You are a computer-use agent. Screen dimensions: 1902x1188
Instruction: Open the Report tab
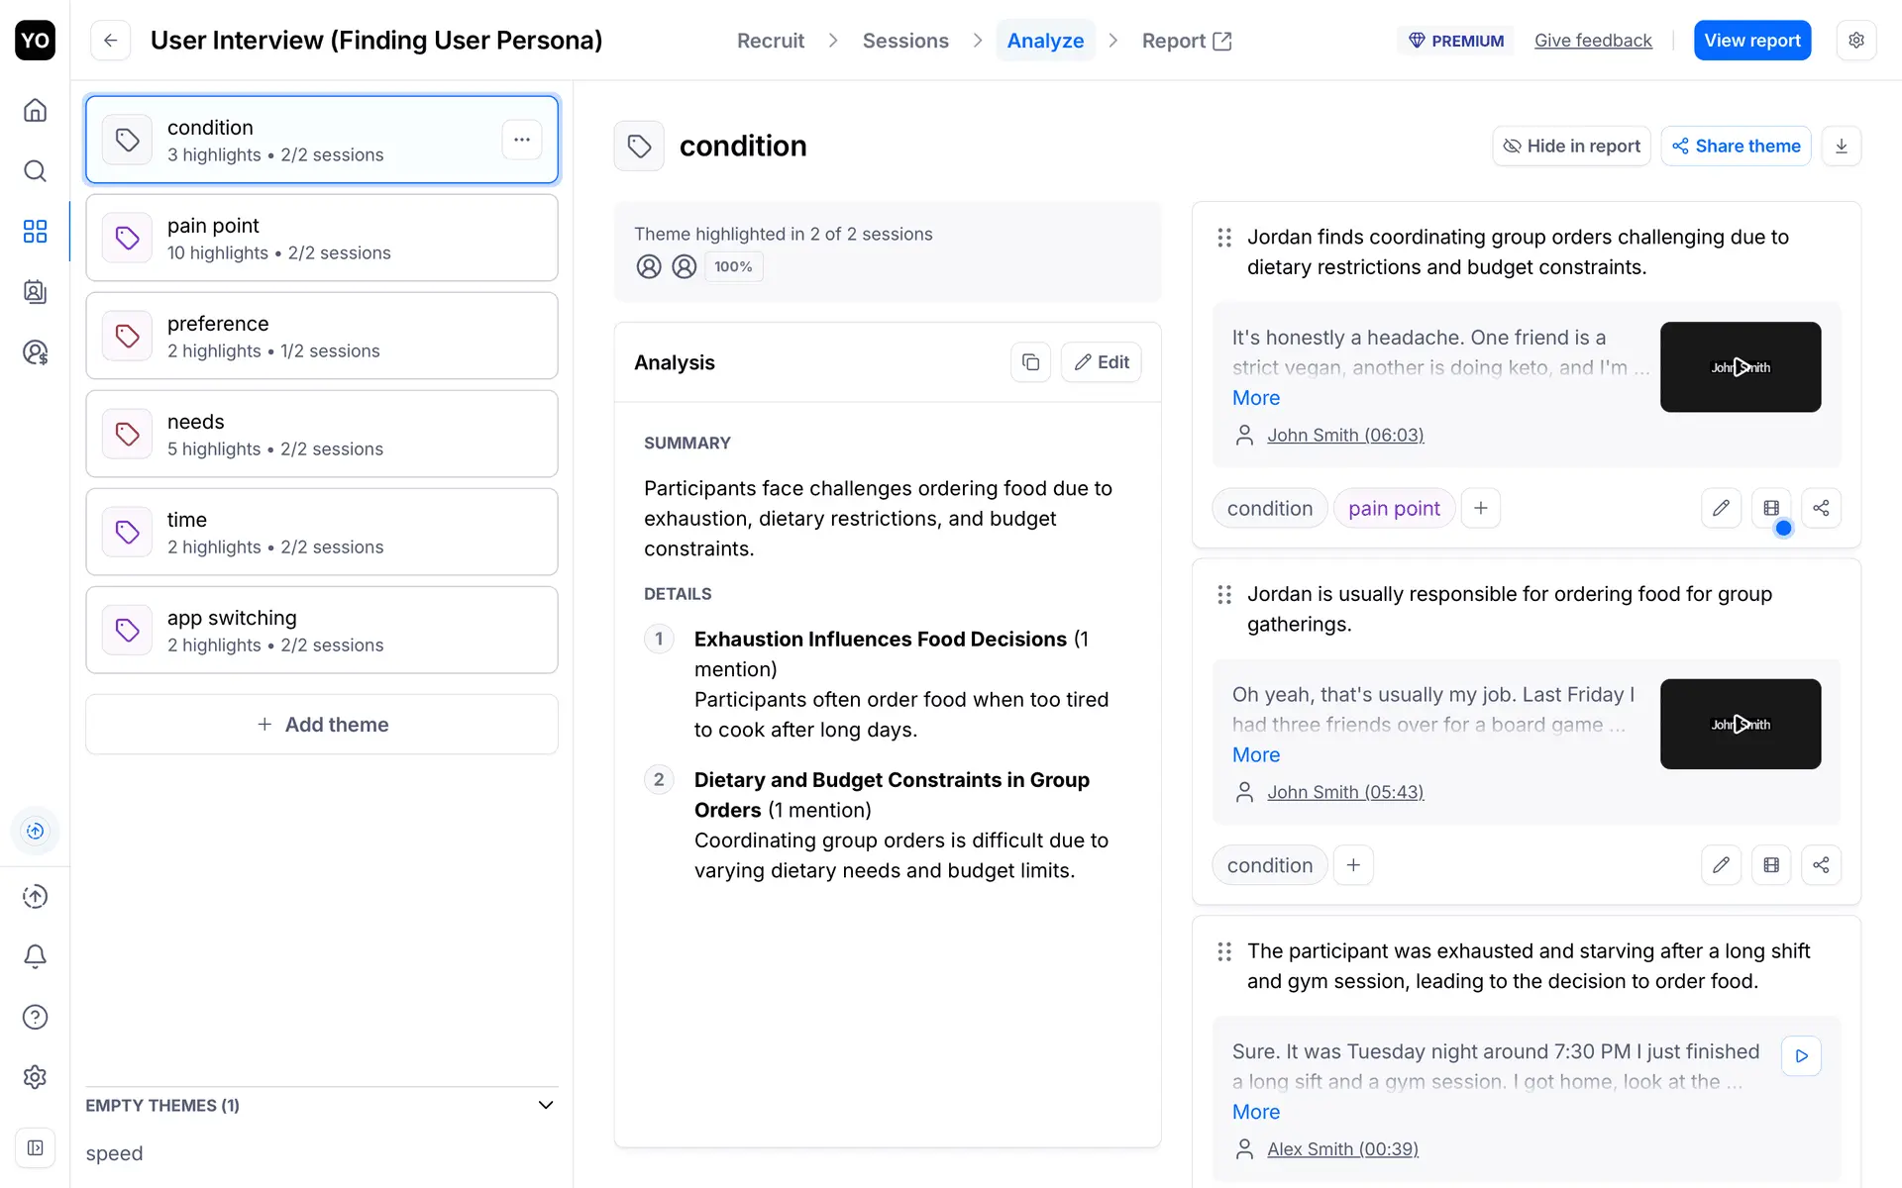pos(1186,41)
